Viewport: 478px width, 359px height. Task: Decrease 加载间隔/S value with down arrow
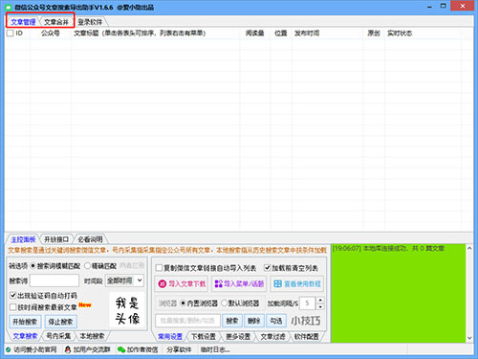pos(320,306)
